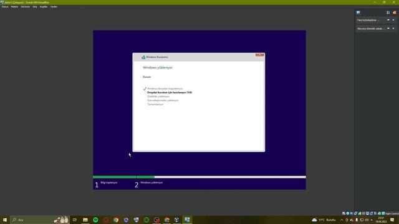Image resolution: width=399 pixels, height=224 pixels.
Task: Expand the Fare bütünleştirme notification details
Action: click(388, 20)
